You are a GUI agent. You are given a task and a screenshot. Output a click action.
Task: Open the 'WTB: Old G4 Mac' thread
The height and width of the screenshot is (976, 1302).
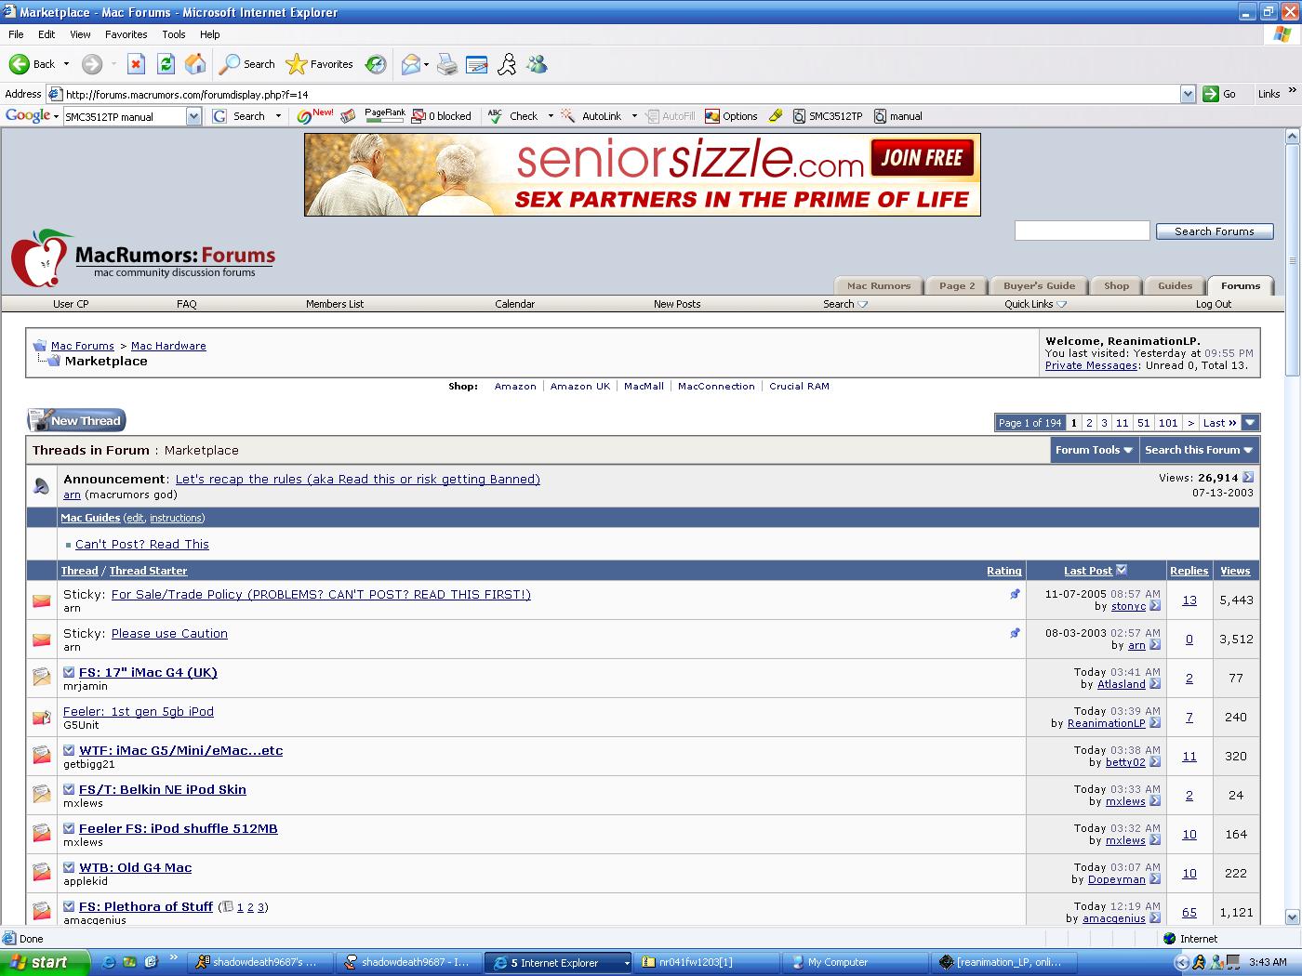point(136,867)
